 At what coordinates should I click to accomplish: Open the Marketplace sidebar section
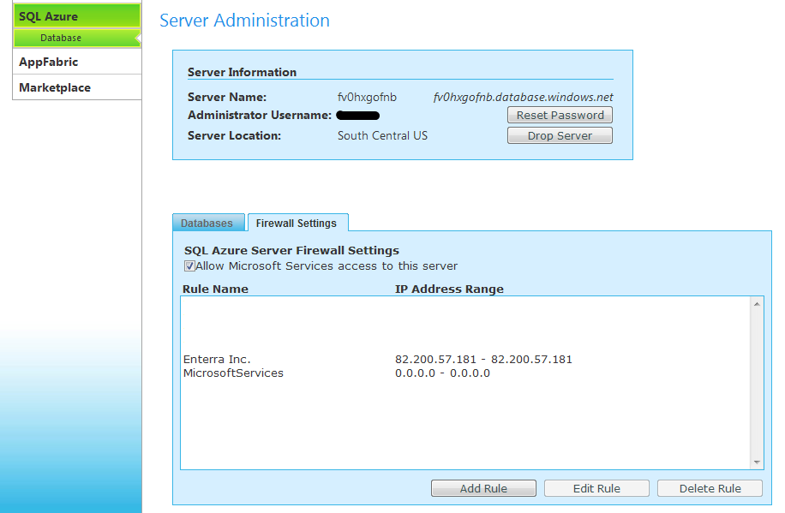coord(76,87)
